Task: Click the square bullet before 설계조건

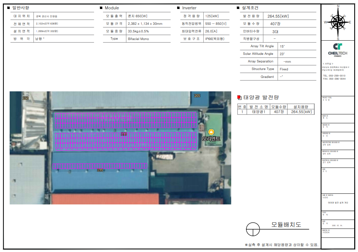Action: [x=238, y=8]
